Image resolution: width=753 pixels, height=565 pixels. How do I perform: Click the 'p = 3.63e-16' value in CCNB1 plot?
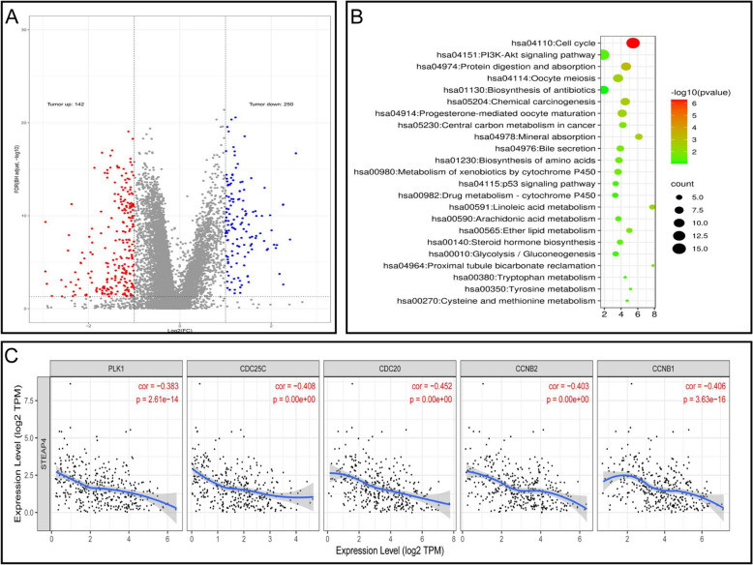click(x=705, y=400)
